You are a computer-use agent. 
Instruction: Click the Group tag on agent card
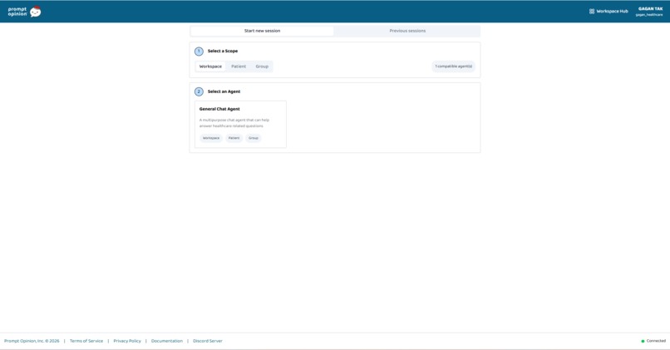[254, 138]
